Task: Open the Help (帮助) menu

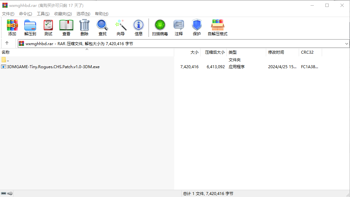Action: click(102, 14)
